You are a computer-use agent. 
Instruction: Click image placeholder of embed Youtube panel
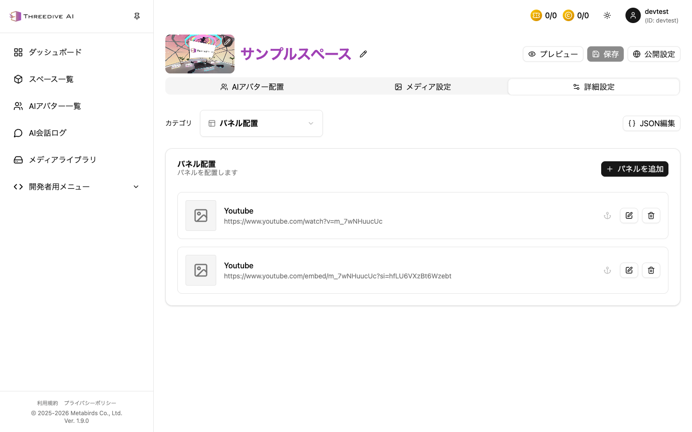pyautogui.click(x=201, y=270)
